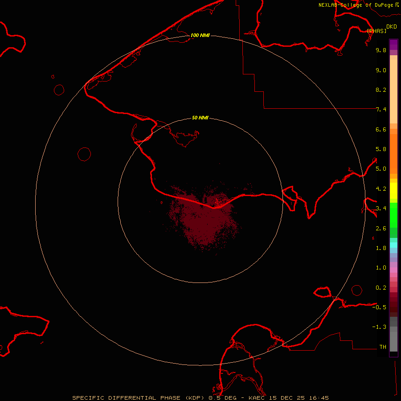
Task: Pick the yellow swatch beside the 4.2 value
Action: (393, 189)
